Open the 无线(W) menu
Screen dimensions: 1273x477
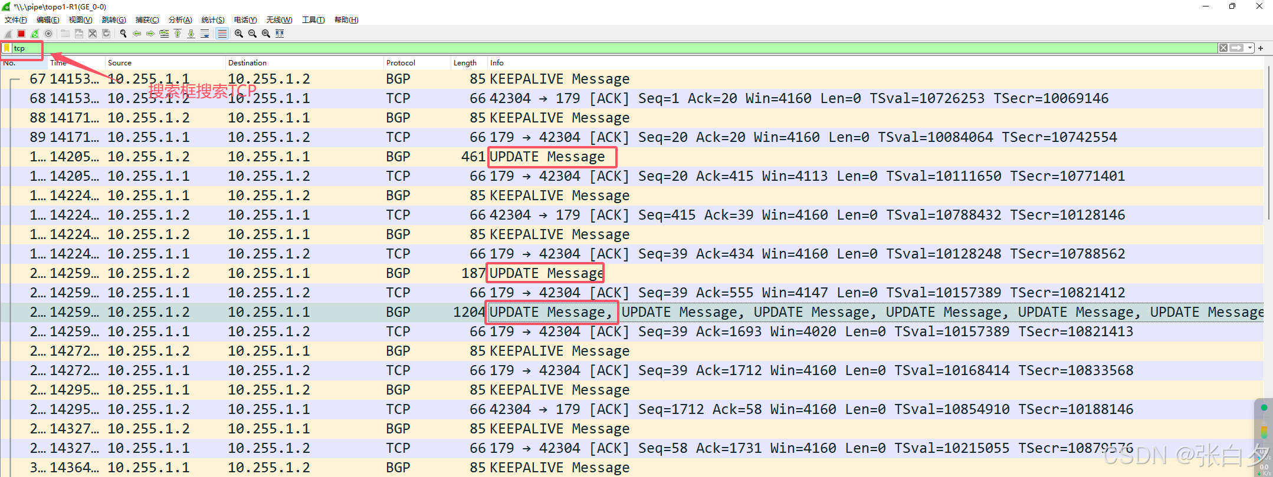[279, 20]
